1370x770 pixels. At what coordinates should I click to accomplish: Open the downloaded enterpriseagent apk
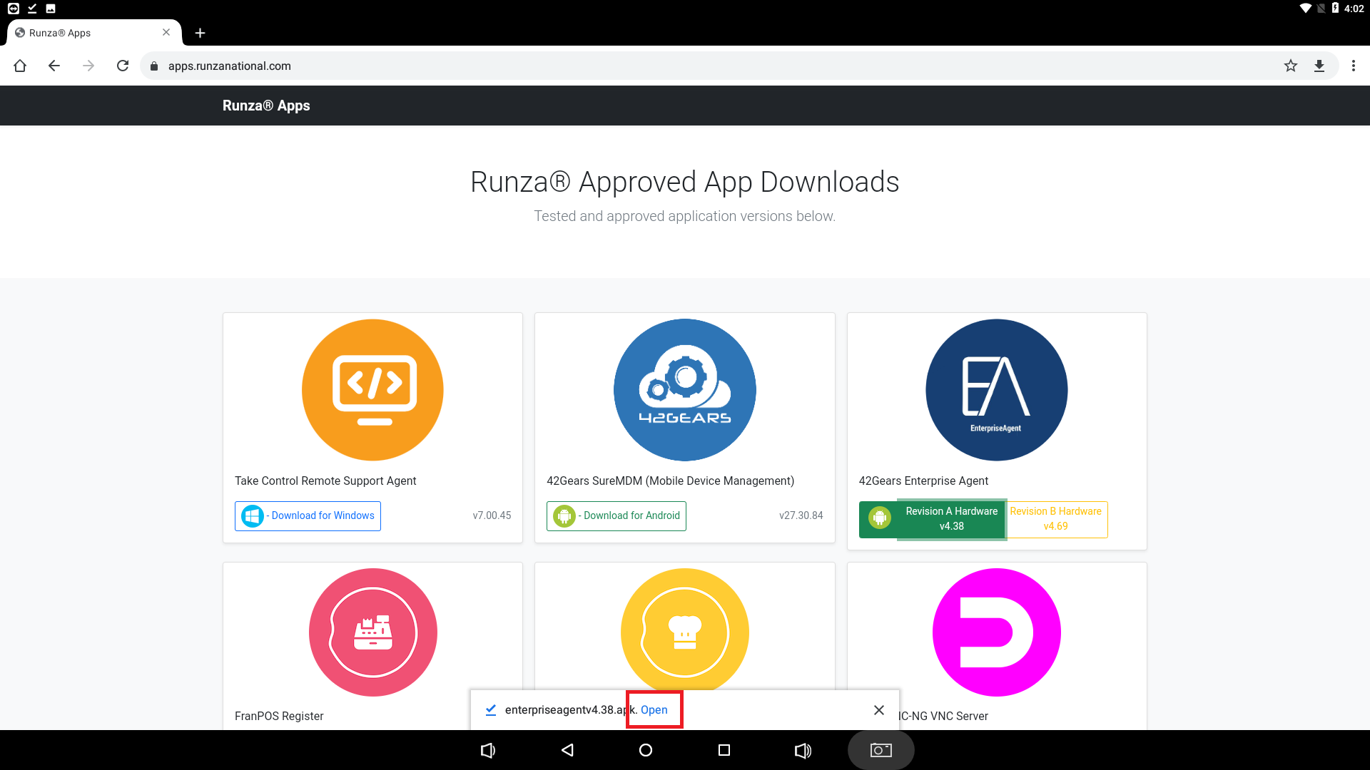(x=654, y=709)
